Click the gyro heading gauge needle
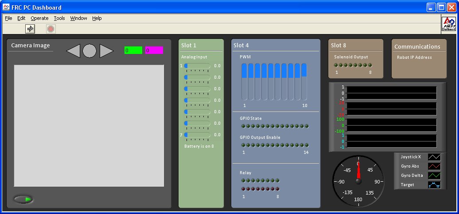 [x=358, y=172]
